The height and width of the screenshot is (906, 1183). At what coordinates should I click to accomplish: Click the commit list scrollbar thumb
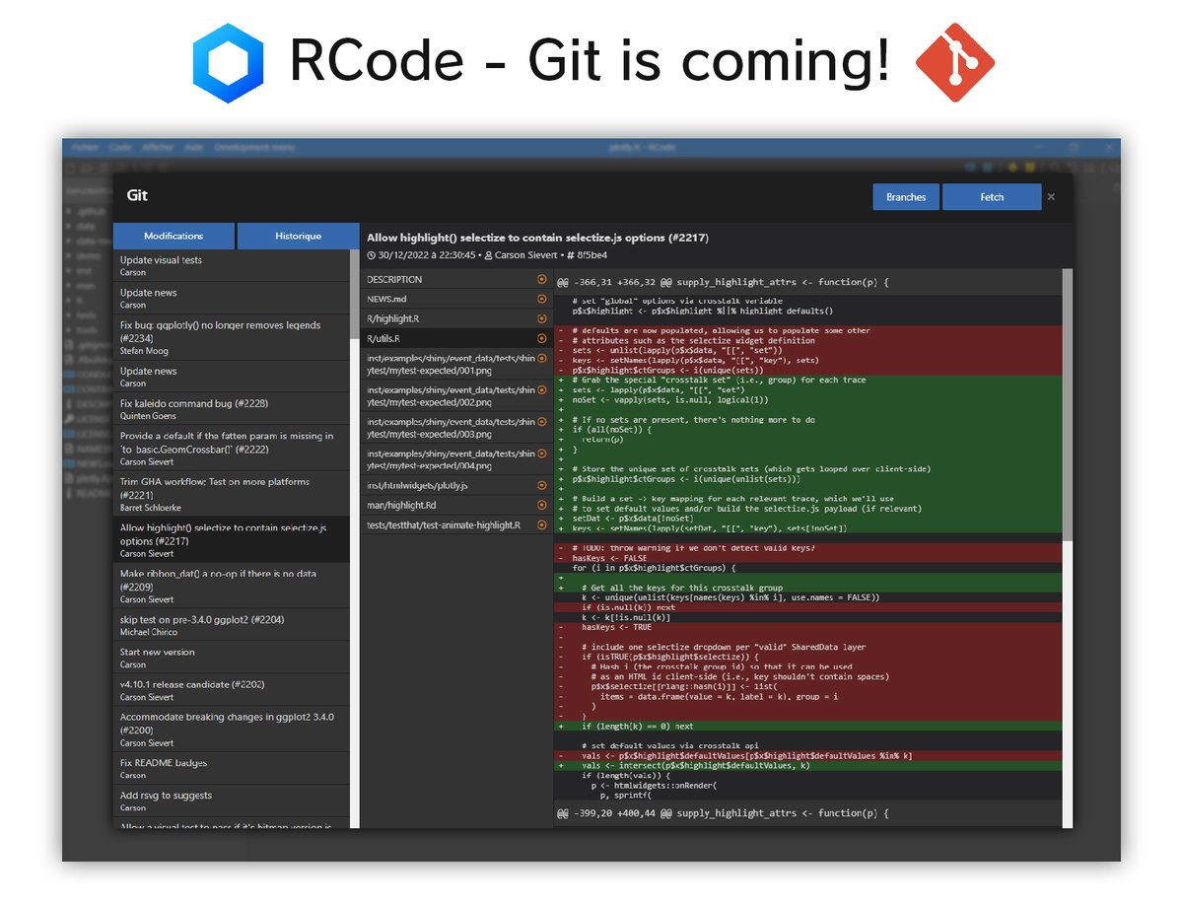point(355,294)
